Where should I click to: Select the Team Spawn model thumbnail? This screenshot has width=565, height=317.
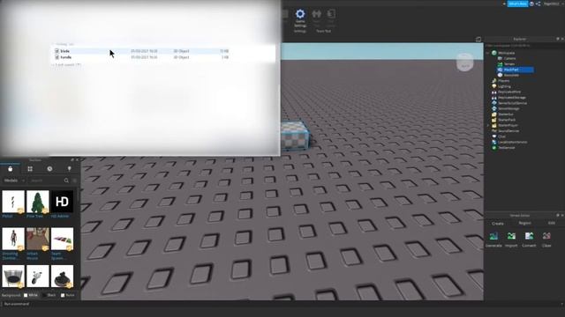click(62, 239)
